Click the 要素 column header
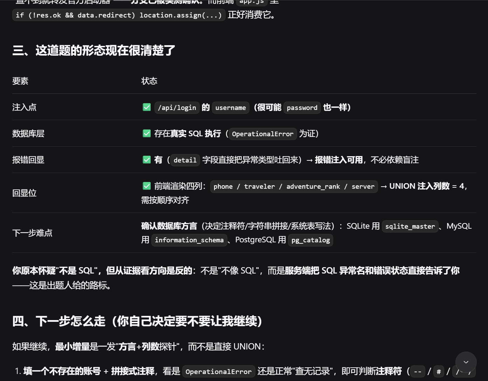The width and height of the screenshot is (488, 381). click(x=20, y=81)
